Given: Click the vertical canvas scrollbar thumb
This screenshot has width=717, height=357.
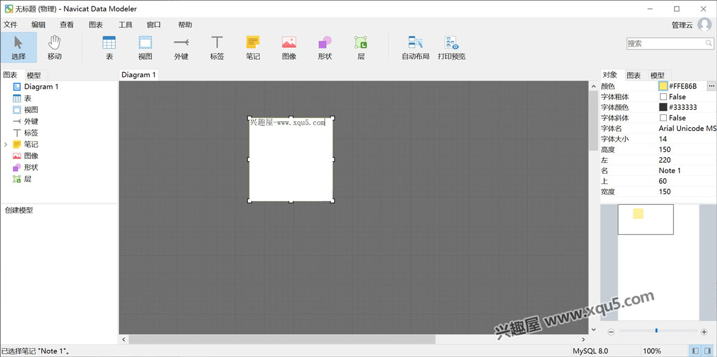Looking at the screenshot, I should [593, 121].
